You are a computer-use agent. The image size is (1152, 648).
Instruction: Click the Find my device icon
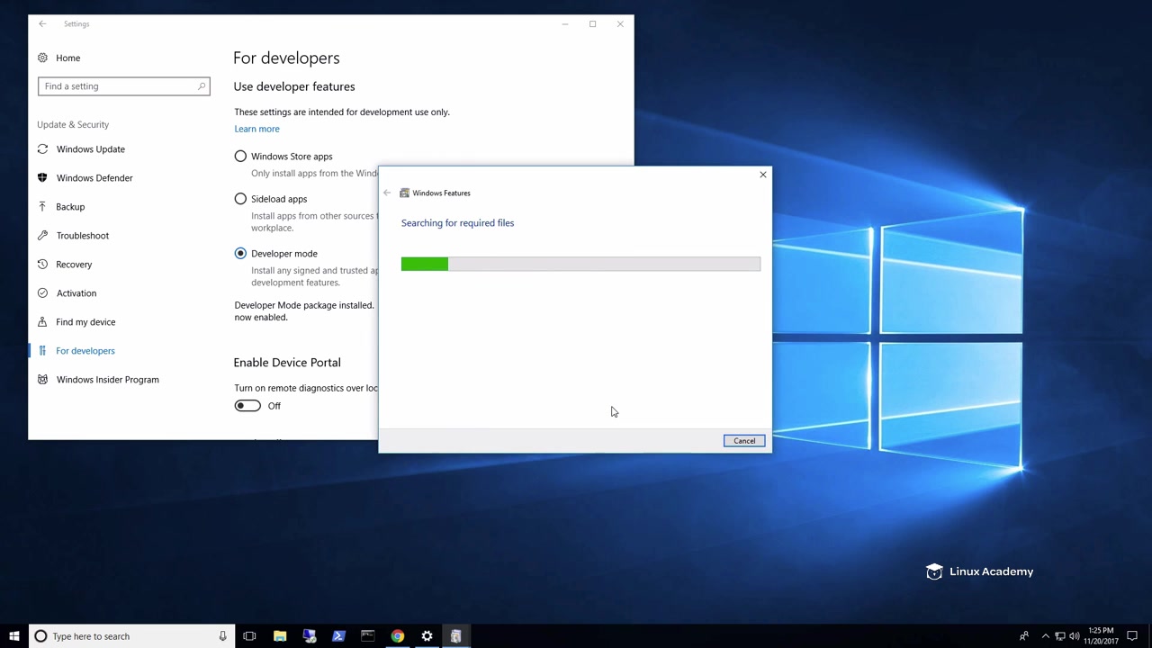(42, 322)
